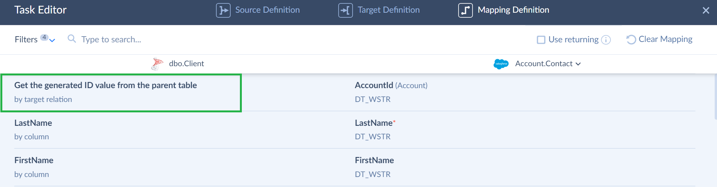Click the Clear Mapping button
This screenshot has width=717, height=187.
tap(665, 39)
